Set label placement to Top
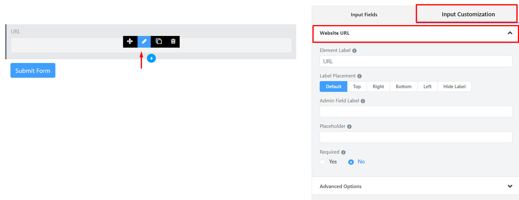 pyautogui.click(x=357, y=87)
